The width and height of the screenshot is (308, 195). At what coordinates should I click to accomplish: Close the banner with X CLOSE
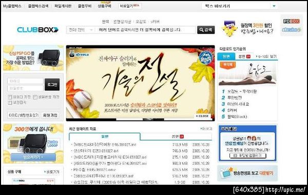coord(202,116)
